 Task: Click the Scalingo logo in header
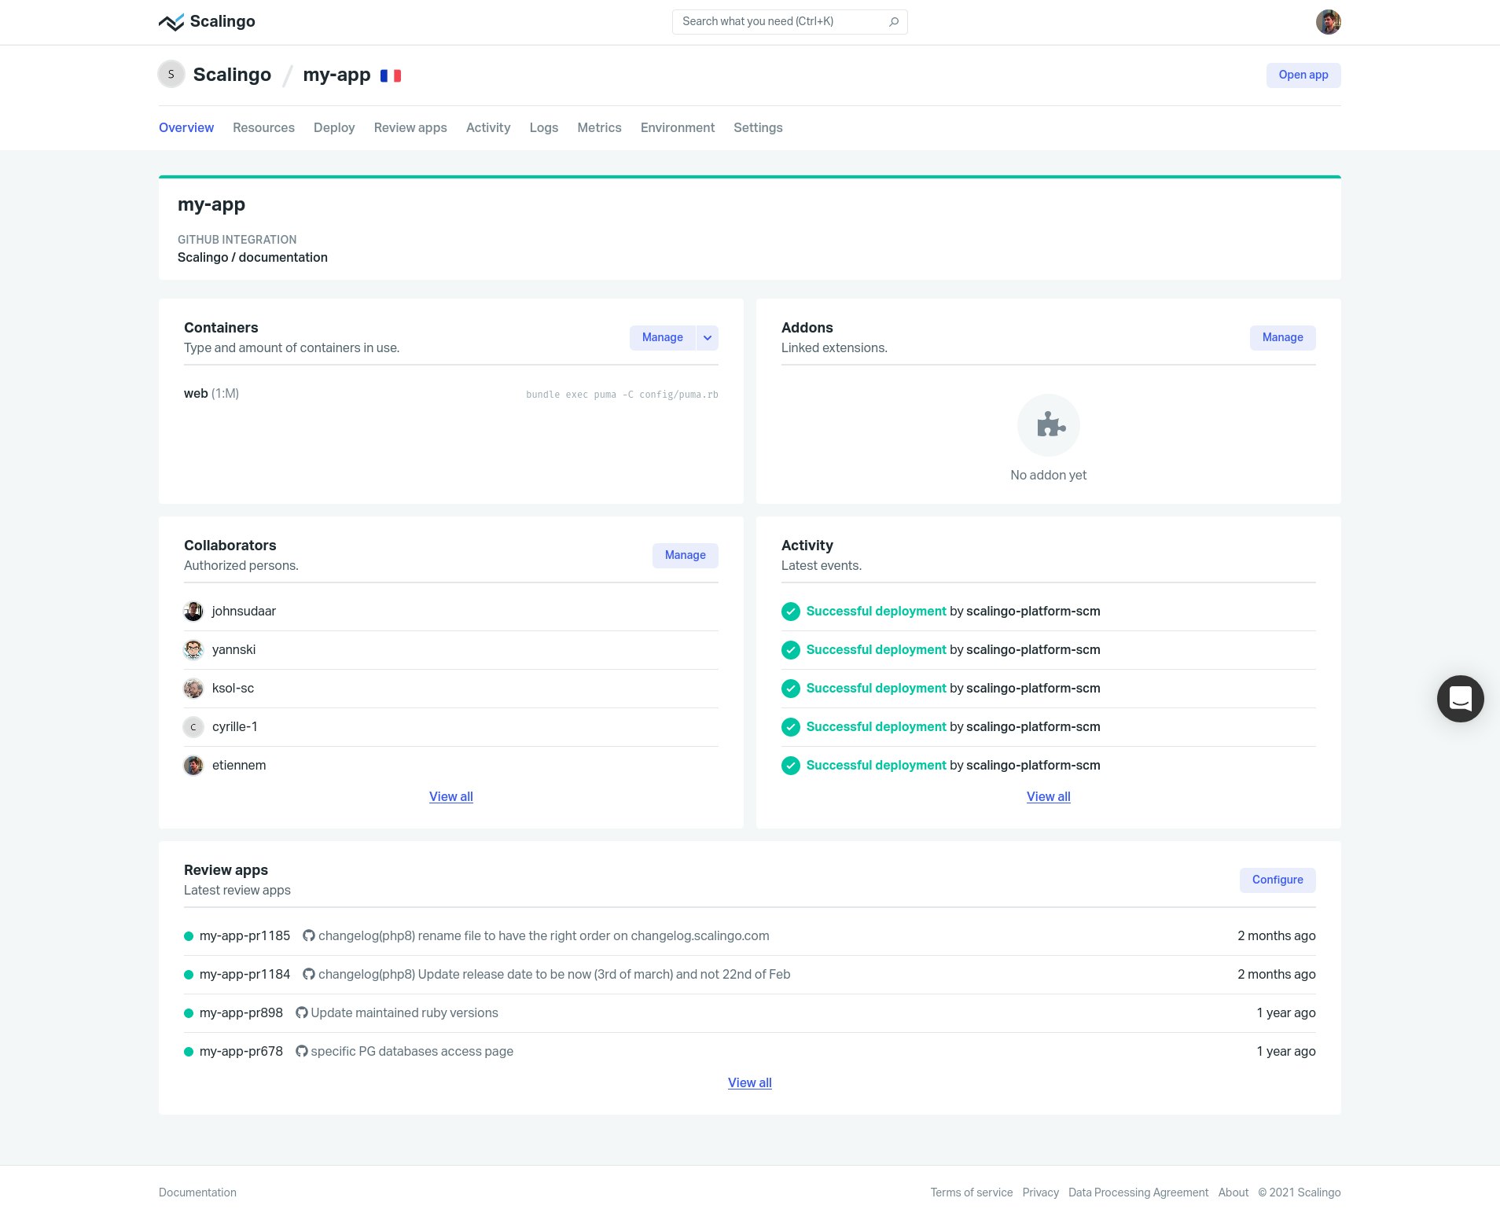click(207, 21)
